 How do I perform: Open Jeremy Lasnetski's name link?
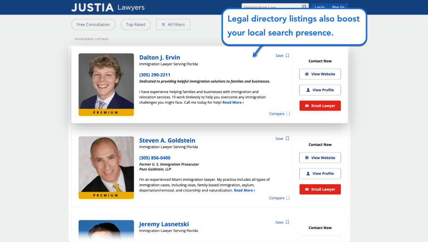click(164, 224)
